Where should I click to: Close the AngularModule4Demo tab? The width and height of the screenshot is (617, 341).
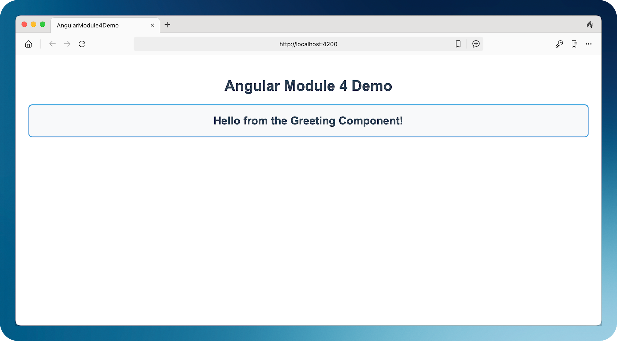(152, 25)
